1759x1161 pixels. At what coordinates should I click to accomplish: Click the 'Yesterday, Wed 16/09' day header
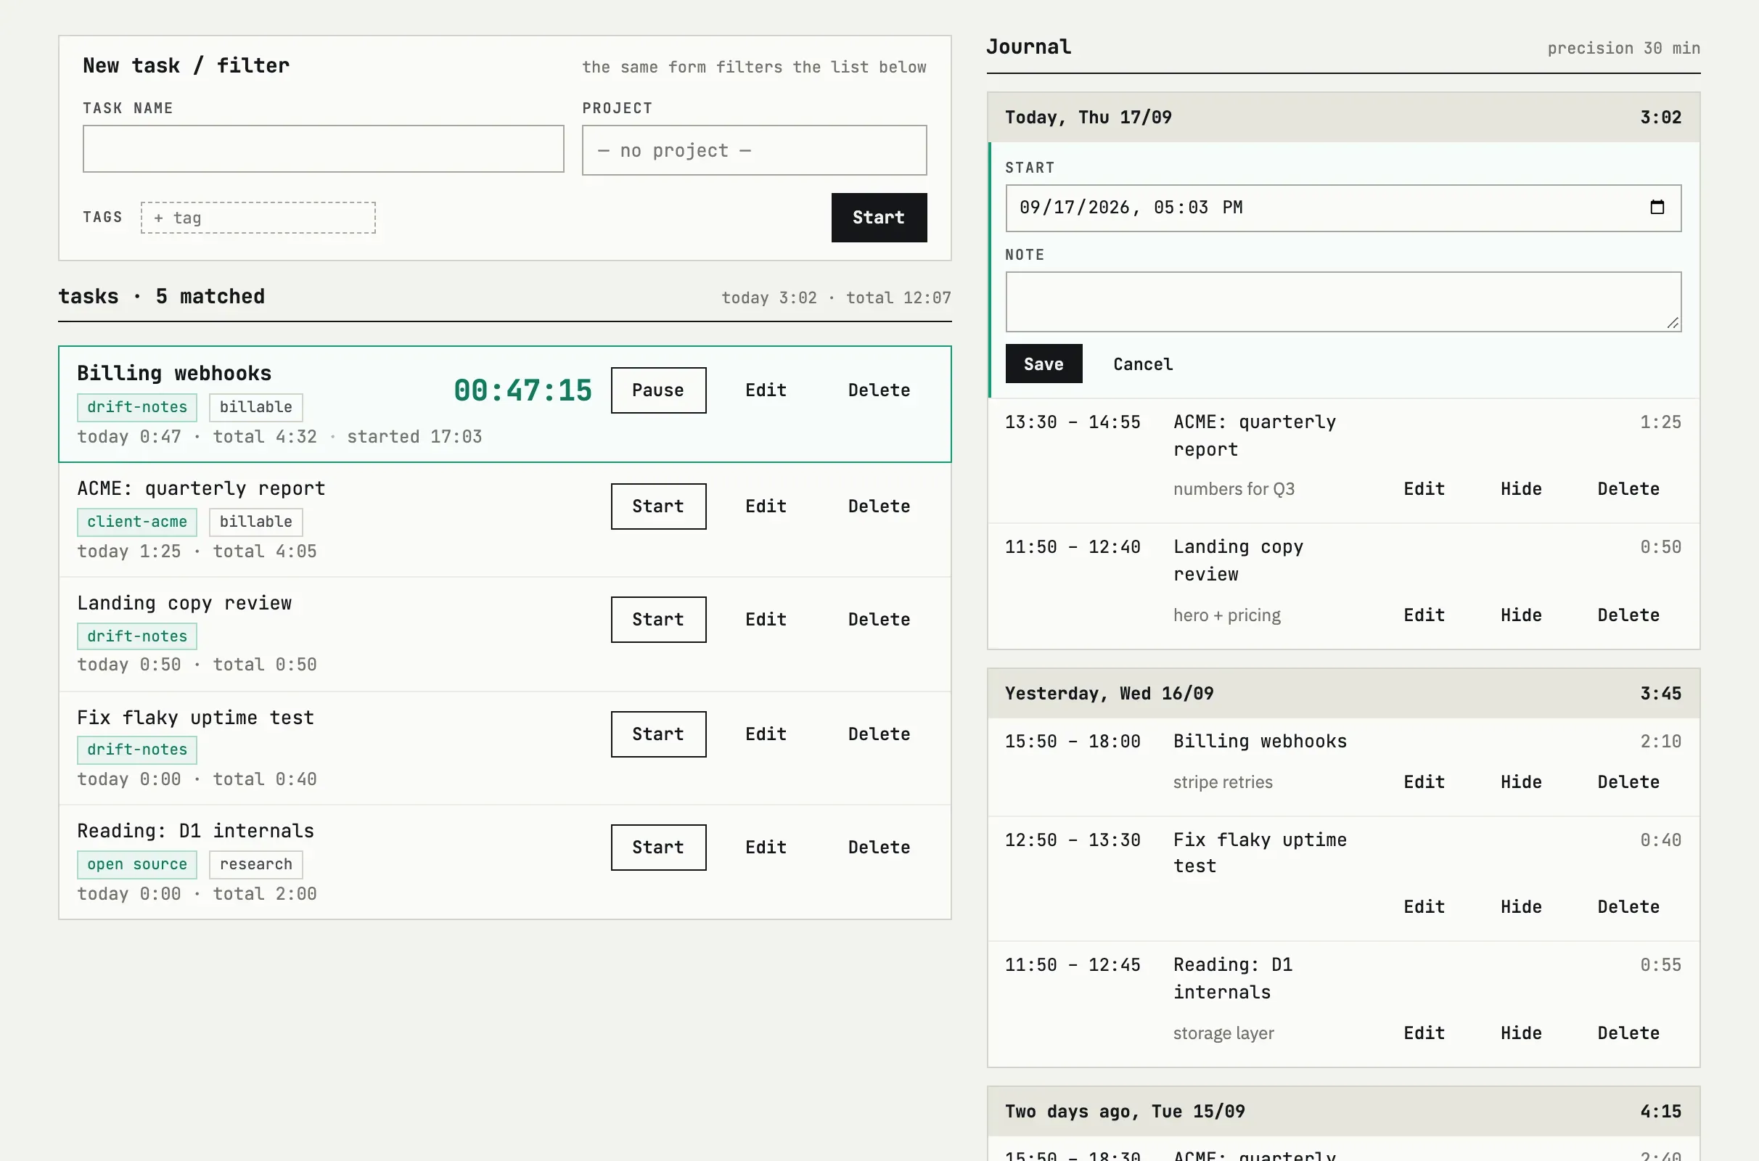click(x=1343, y=694)
